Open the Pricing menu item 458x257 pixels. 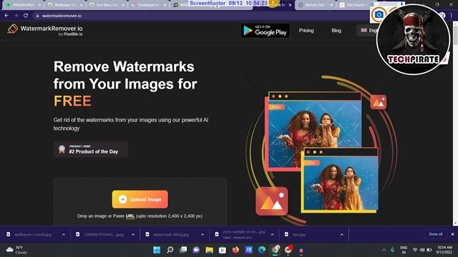click(306, 30)
